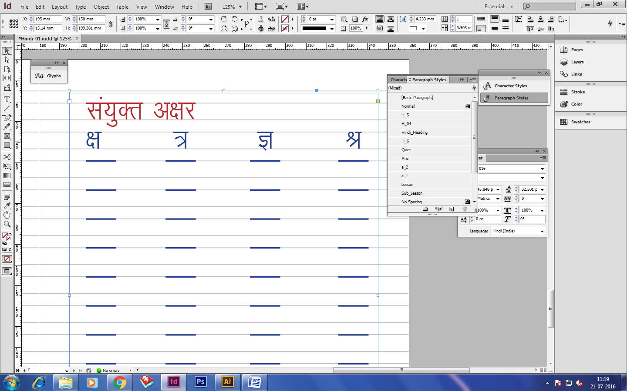The height and width of the screenshot is (391, 627).
Task: Open the Character Styles panel button
Action: pos(514,86)
